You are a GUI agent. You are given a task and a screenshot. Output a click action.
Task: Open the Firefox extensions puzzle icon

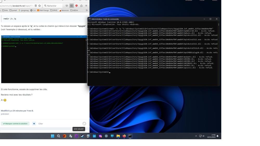81,5
